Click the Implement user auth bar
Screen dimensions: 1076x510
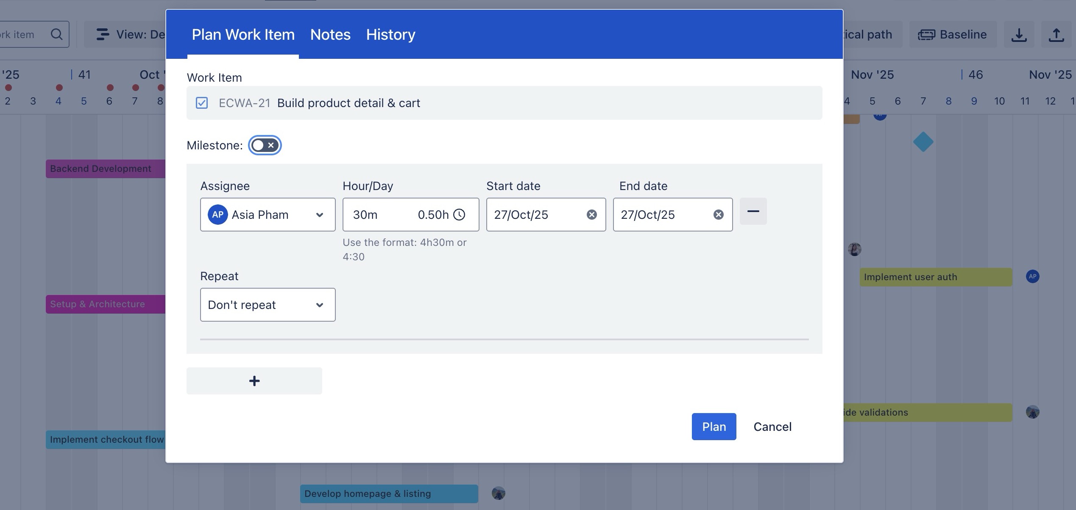tap(935, 277)
